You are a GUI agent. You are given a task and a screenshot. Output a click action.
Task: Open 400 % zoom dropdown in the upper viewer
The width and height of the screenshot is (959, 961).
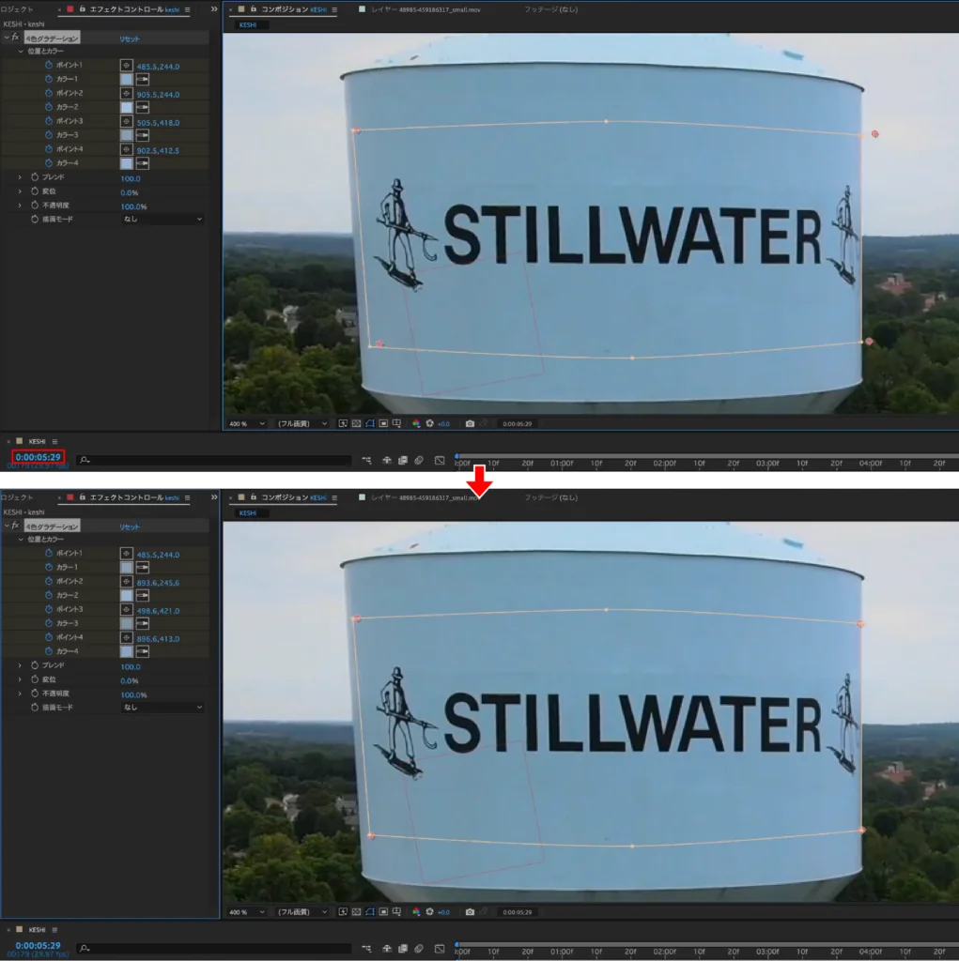click(x=247, y=423)
